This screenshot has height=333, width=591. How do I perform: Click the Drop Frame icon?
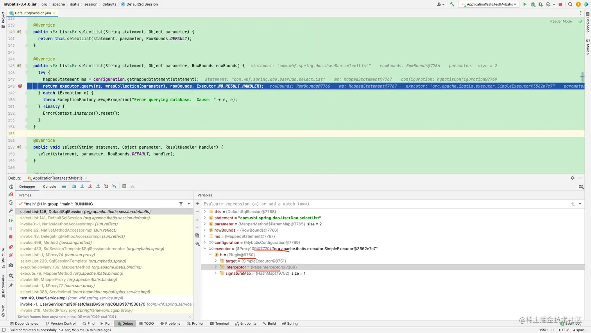tap(106, 186)
